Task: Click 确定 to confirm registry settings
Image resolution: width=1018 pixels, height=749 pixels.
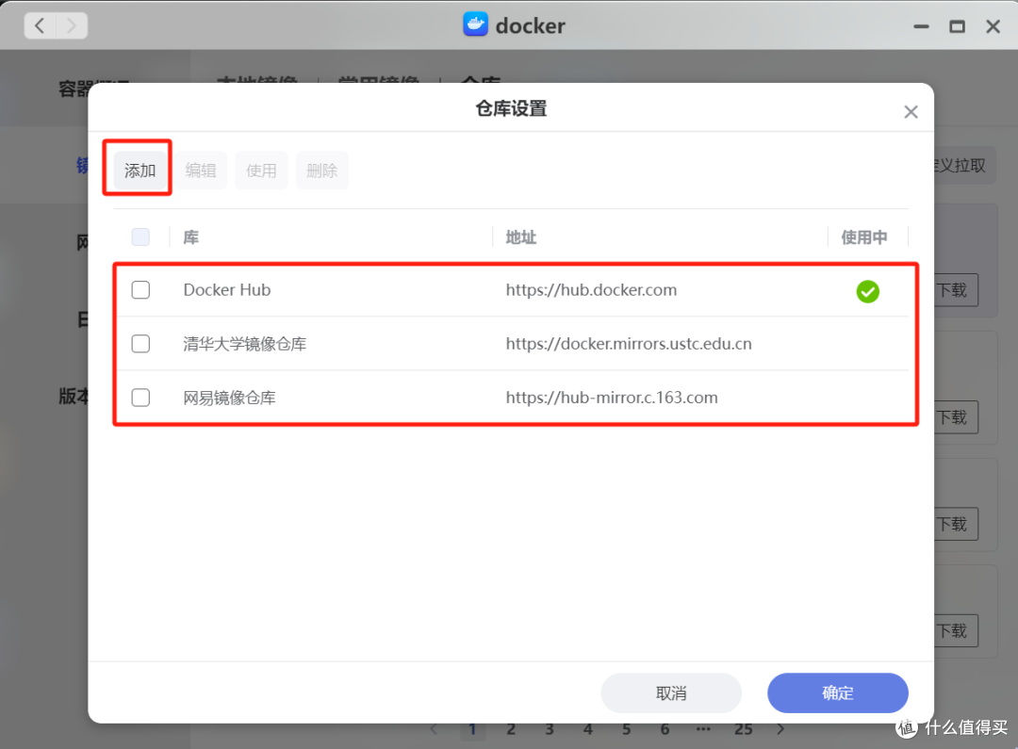Action: [838, 693]
